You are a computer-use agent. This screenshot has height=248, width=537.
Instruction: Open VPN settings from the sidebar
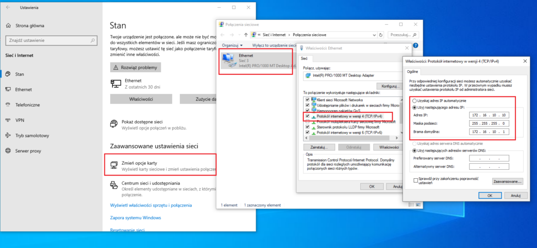(8, 120)
